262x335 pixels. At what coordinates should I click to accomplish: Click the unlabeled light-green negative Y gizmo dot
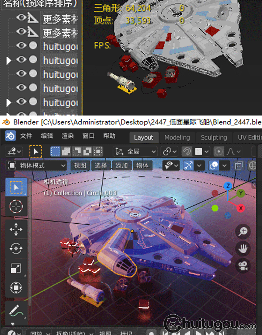click(x=215, y=208)
